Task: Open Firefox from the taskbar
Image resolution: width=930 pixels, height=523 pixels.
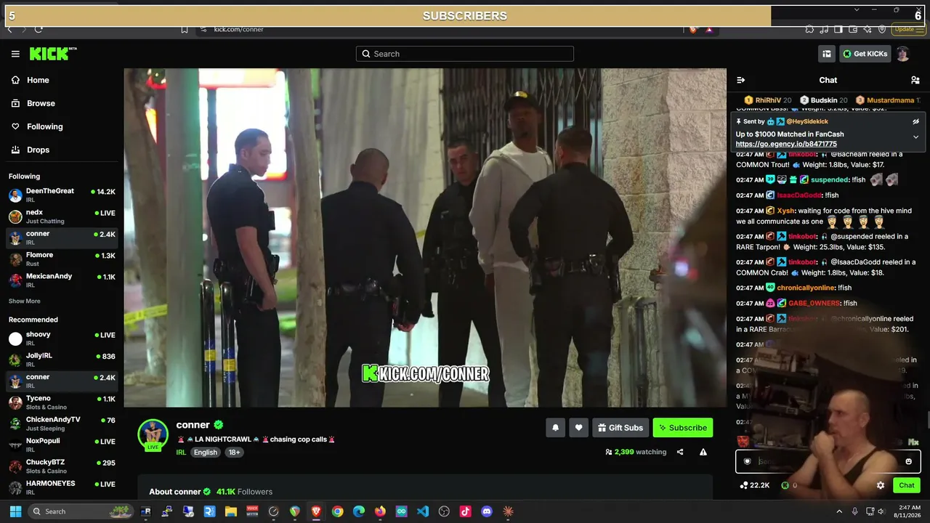Action: click(x=380, y=511)
